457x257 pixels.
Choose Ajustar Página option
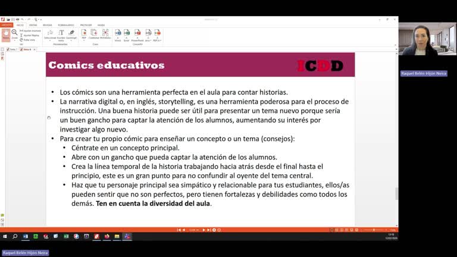tap(29, 35)
